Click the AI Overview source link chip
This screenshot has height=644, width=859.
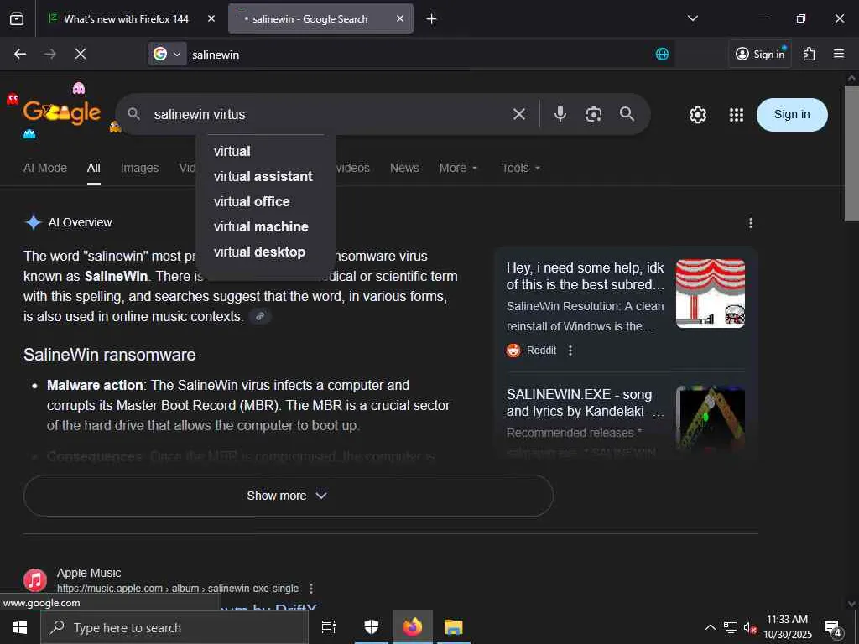click(x=260, y=316)
